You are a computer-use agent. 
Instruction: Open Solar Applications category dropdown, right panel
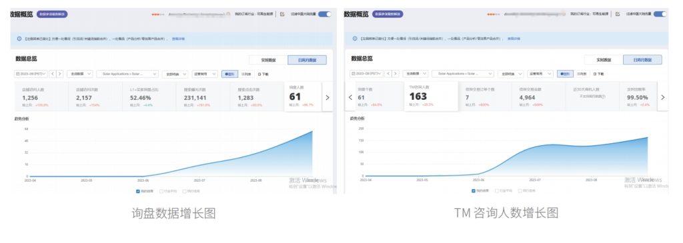click(463, 74)
